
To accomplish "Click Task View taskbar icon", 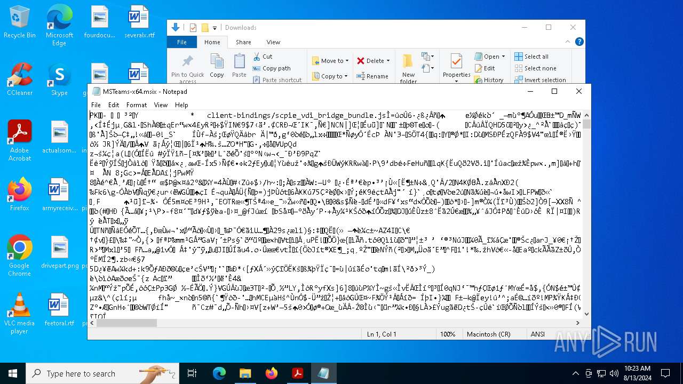I will (192, 373).
